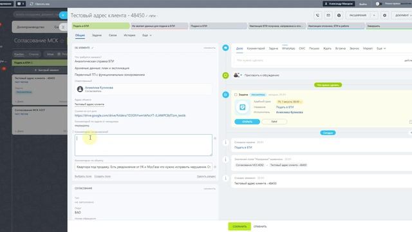412x232 pixels.
Task: Click the sync icon in the top bar
Action: coord(32,4)
